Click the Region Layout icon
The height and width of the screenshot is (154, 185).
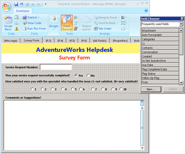tap(87, 19)
